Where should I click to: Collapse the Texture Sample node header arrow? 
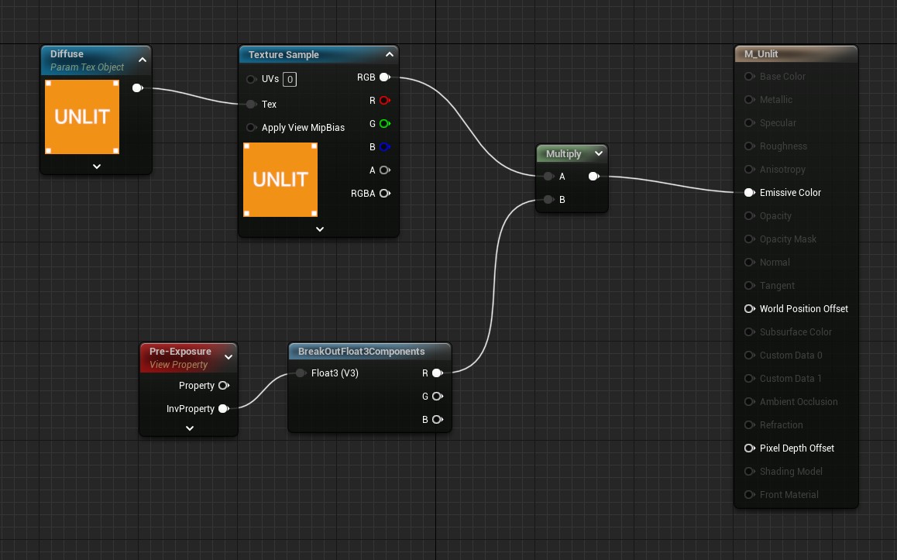390,54
